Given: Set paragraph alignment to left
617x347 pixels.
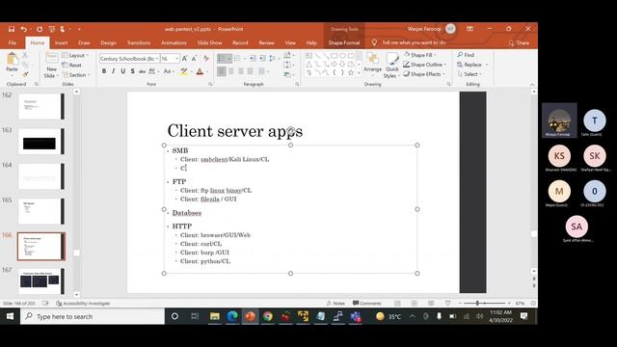Looking at the screenshot, I should 222,71.
